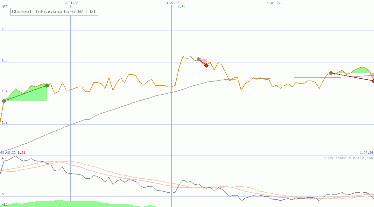Screen dimensions: 374x207
Task: Click the green exit marker of first trade
Action: click(47, 85)
